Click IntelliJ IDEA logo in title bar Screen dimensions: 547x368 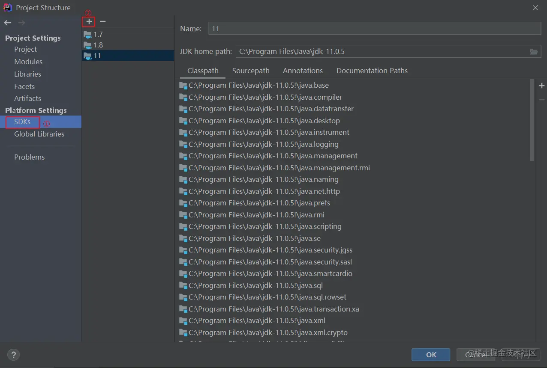tap(8, 7)
